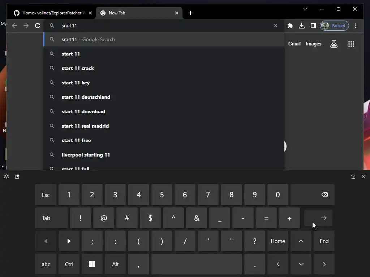Open Search Labs flask icon
The image size is (370, 277).
(x=334, y=44)
